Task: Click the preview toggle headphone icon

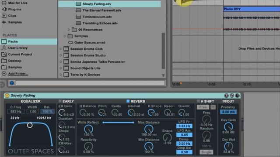Action: pyautogui.click(x=12, y=83)
